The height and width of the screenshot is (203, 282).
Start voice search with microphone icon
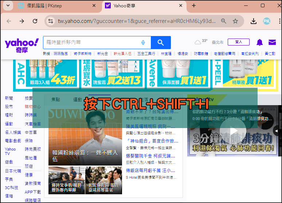[143, 43]
